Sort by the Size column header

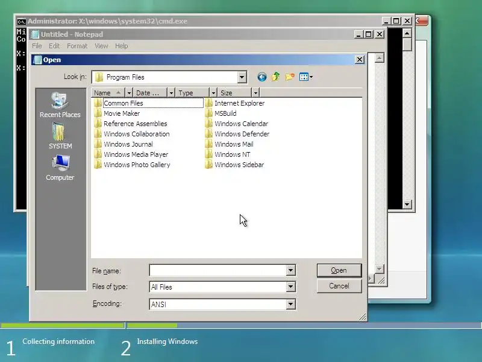coord(234,93)
